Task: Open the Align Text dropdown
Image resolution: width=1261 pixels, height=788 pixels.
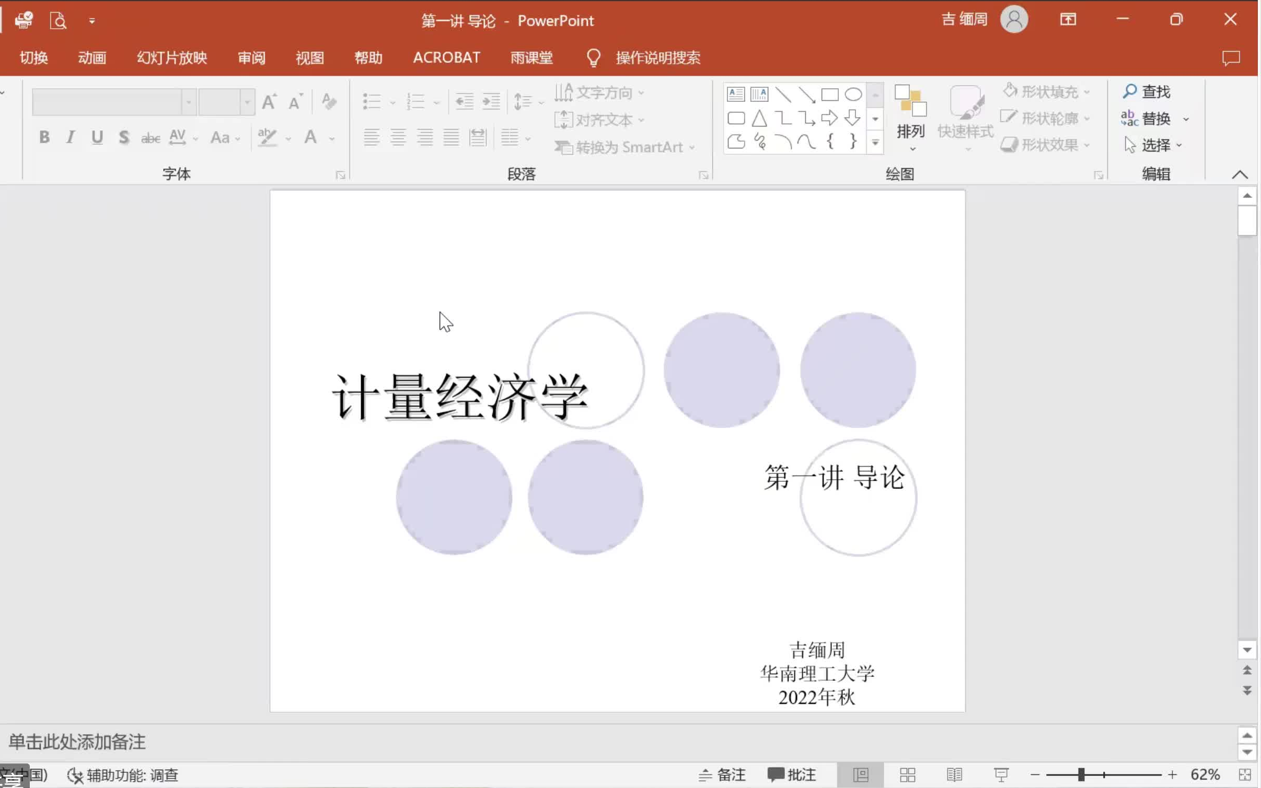Action: [599, 120]
